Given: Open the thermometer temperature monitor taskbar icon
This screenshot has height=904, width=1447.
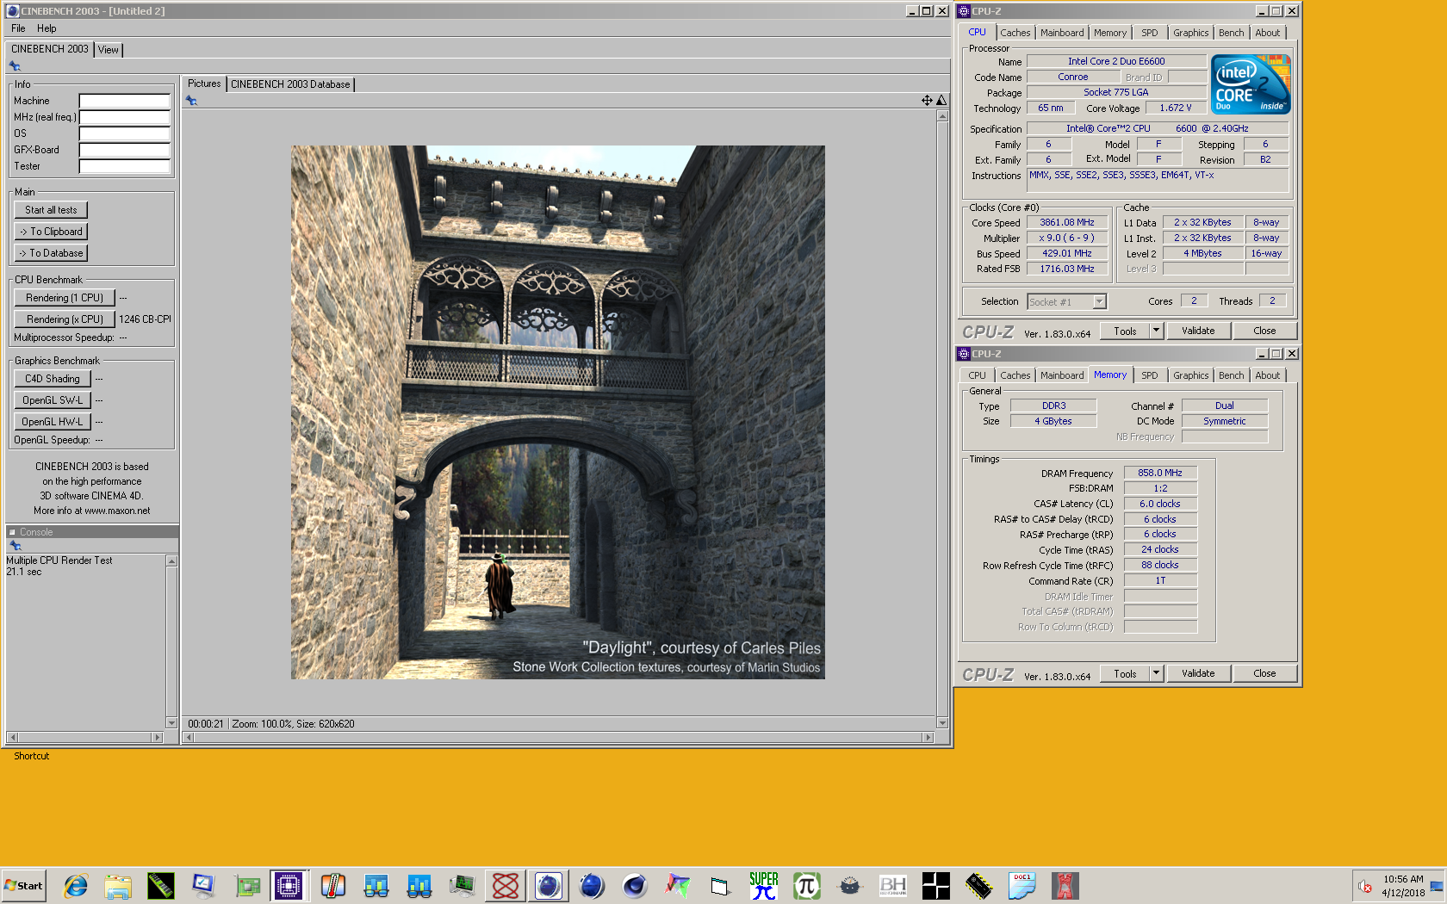Looking at the screenshot, I should pyautogui.click(x=333, y=885).
